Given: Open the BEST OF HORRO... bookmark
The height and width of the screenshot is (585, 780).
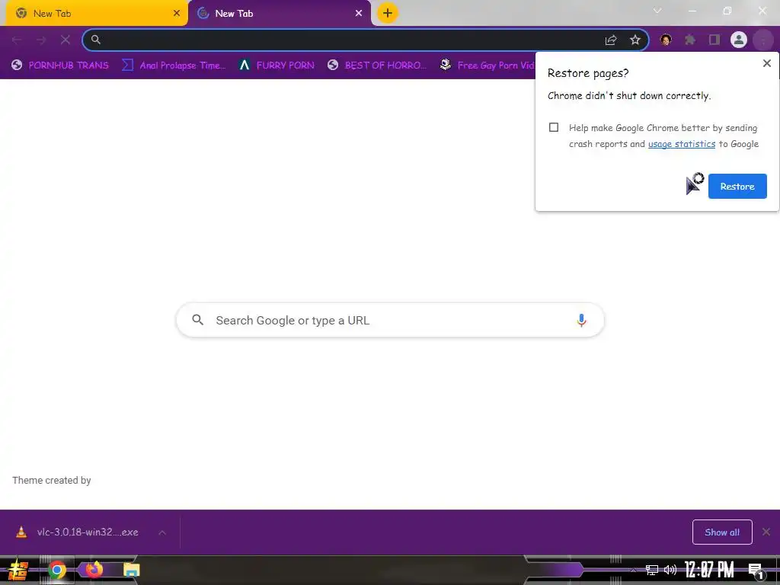Looking at the screenshot, I should coord(377,66).
